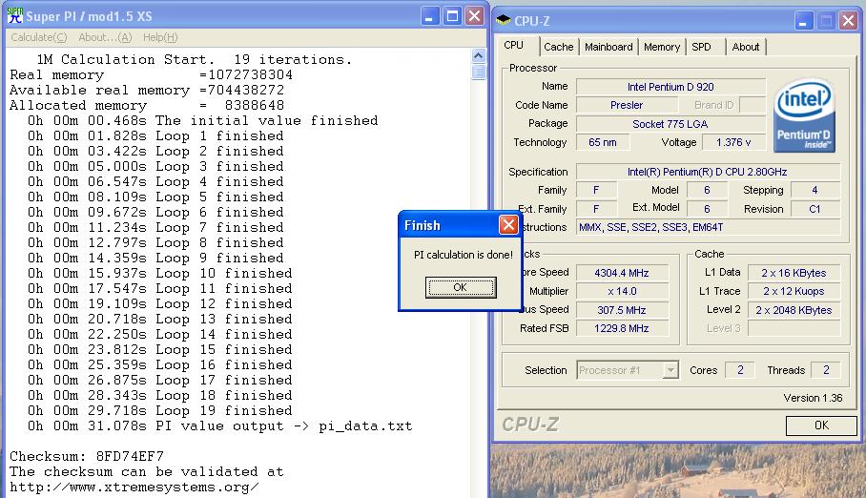Confirm the Finish dialog with OK
The height and width of the screenshot is (498, 866).
click(461, 287)
